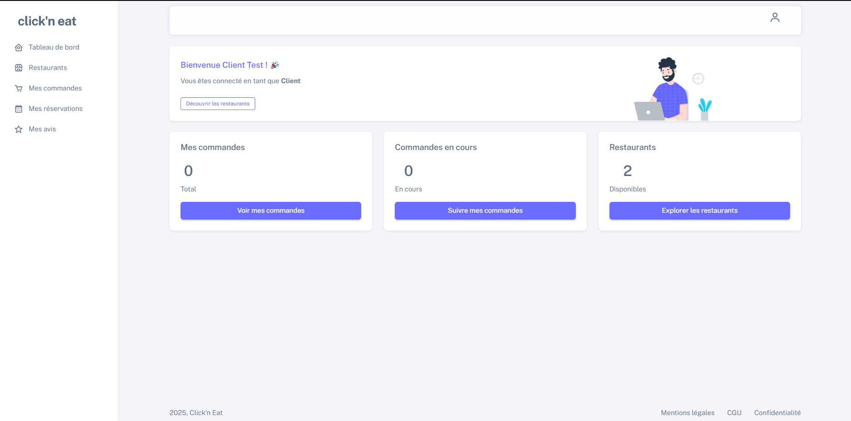Click the star icon beside Mes avis
The height and width of the screenshot is (421, 851).
point(19,130)
